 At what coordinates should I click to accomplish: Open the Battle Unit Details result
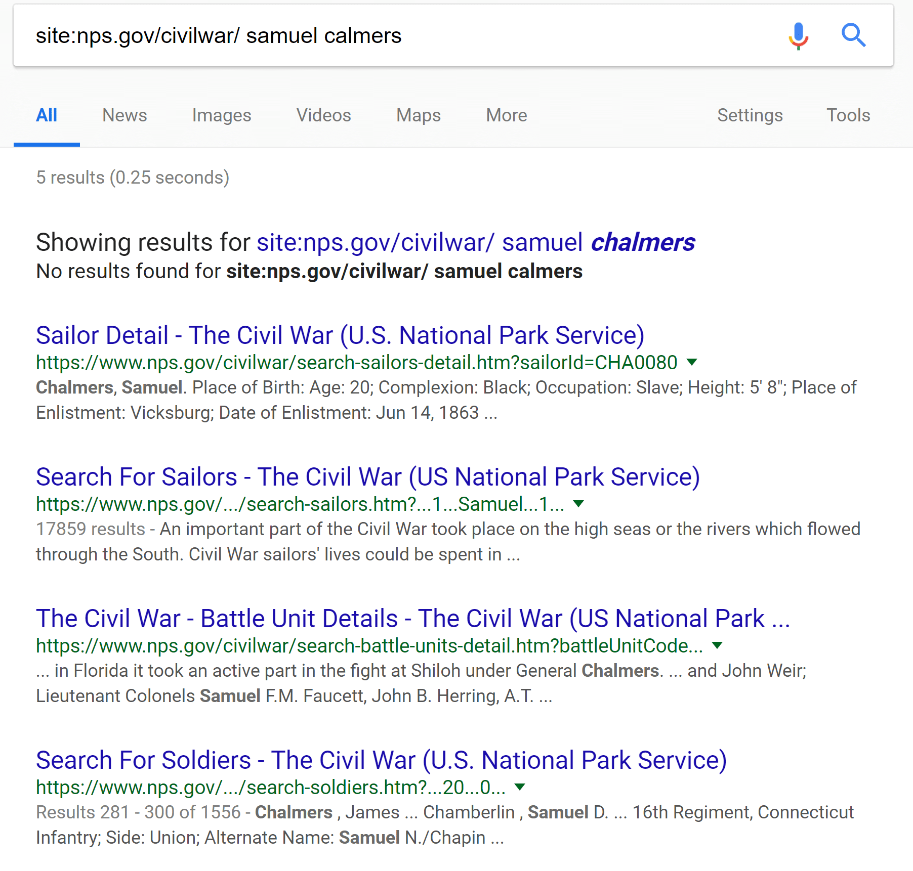click(x=413, y=619)
